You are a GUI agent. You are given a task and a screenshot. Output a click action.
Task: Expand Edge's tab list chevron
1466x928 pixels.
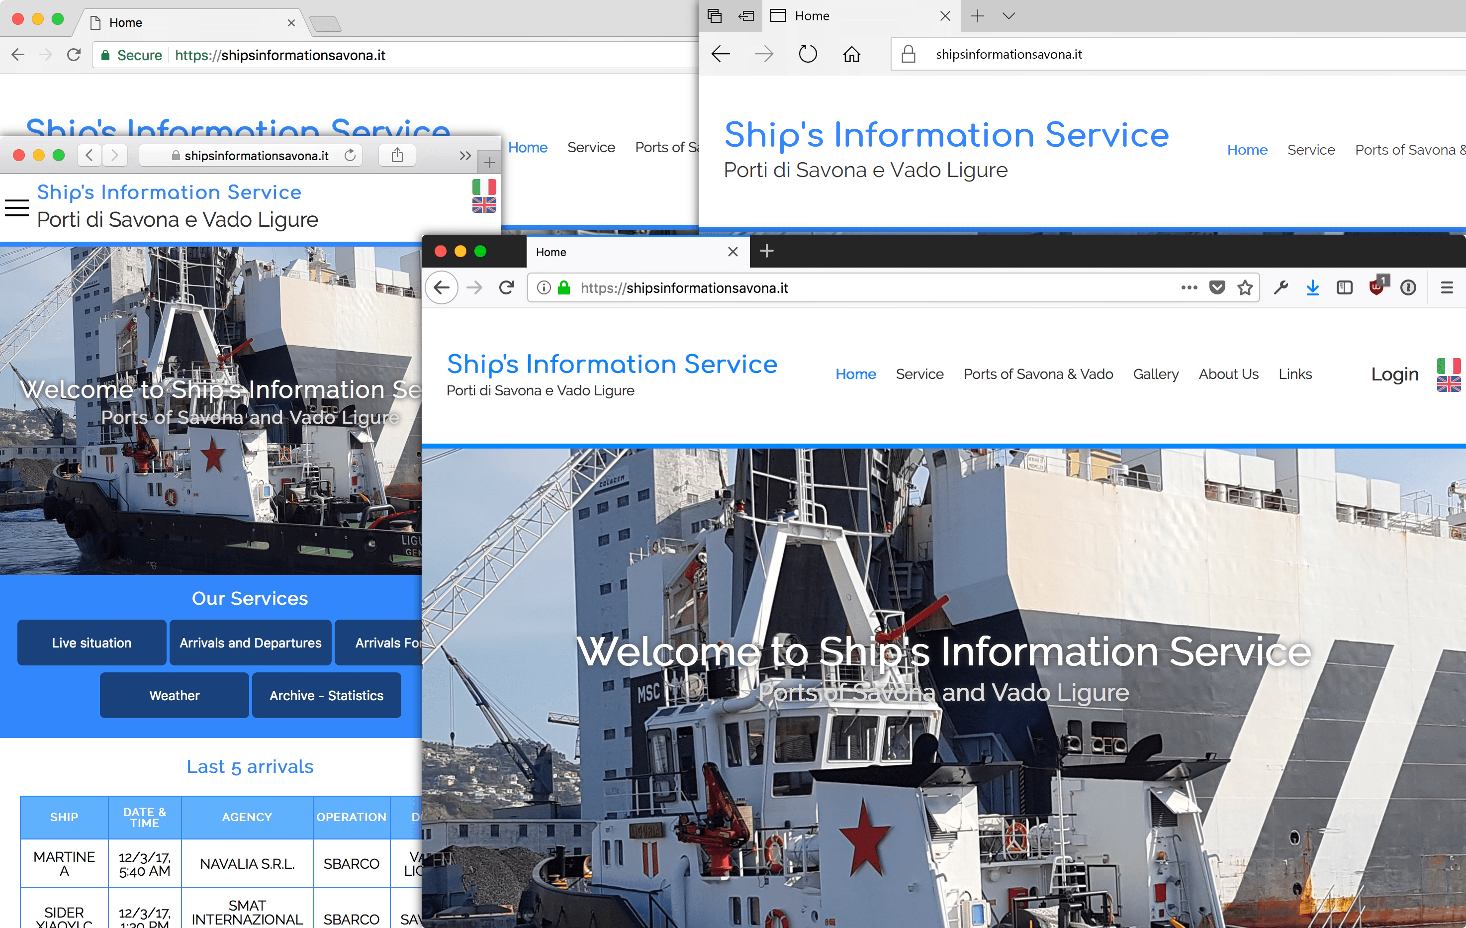click(x=1009, y=16)
